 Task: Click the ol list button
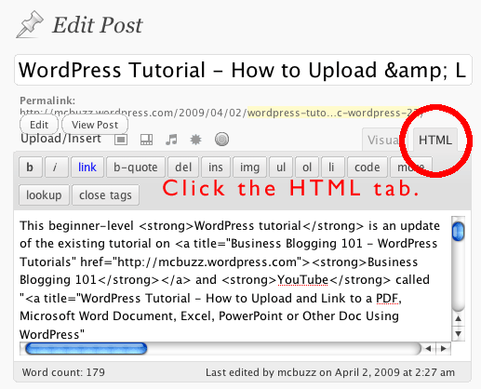click(x=307, y=168)
